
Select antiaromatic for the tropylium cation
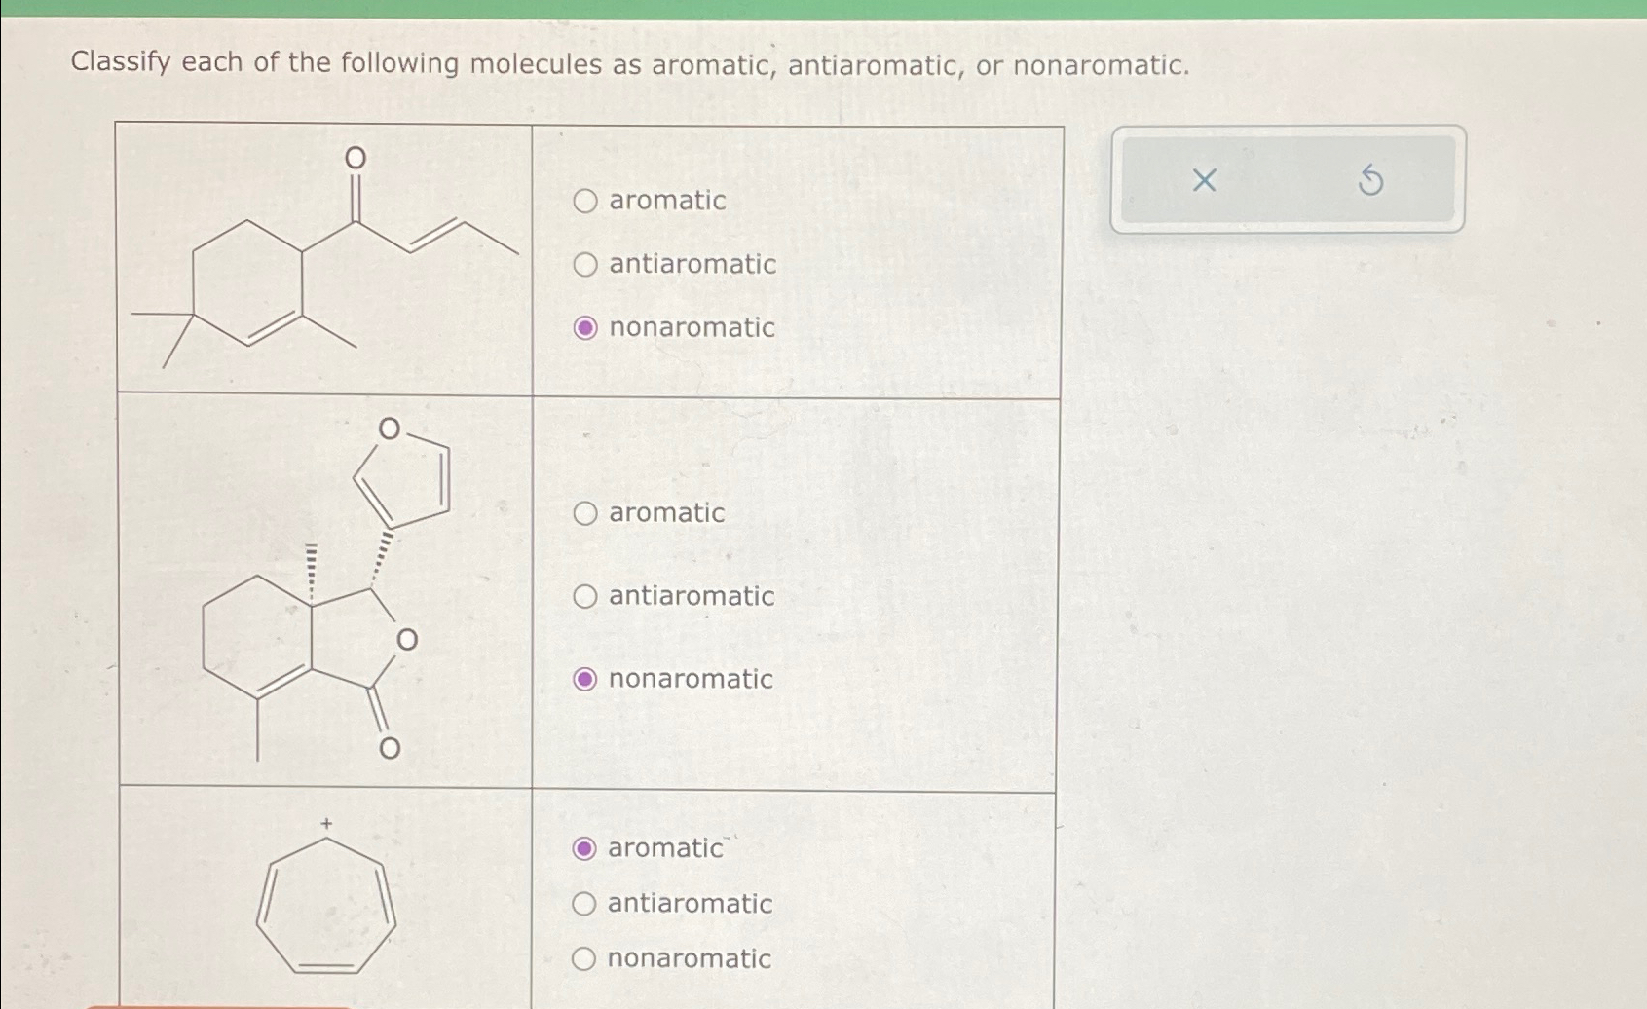585,904
